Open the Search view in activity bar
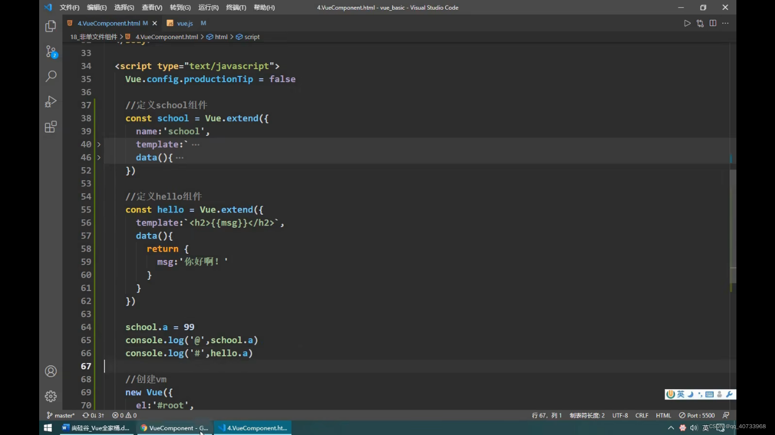775x435 pixels. [x=50, y=76]
